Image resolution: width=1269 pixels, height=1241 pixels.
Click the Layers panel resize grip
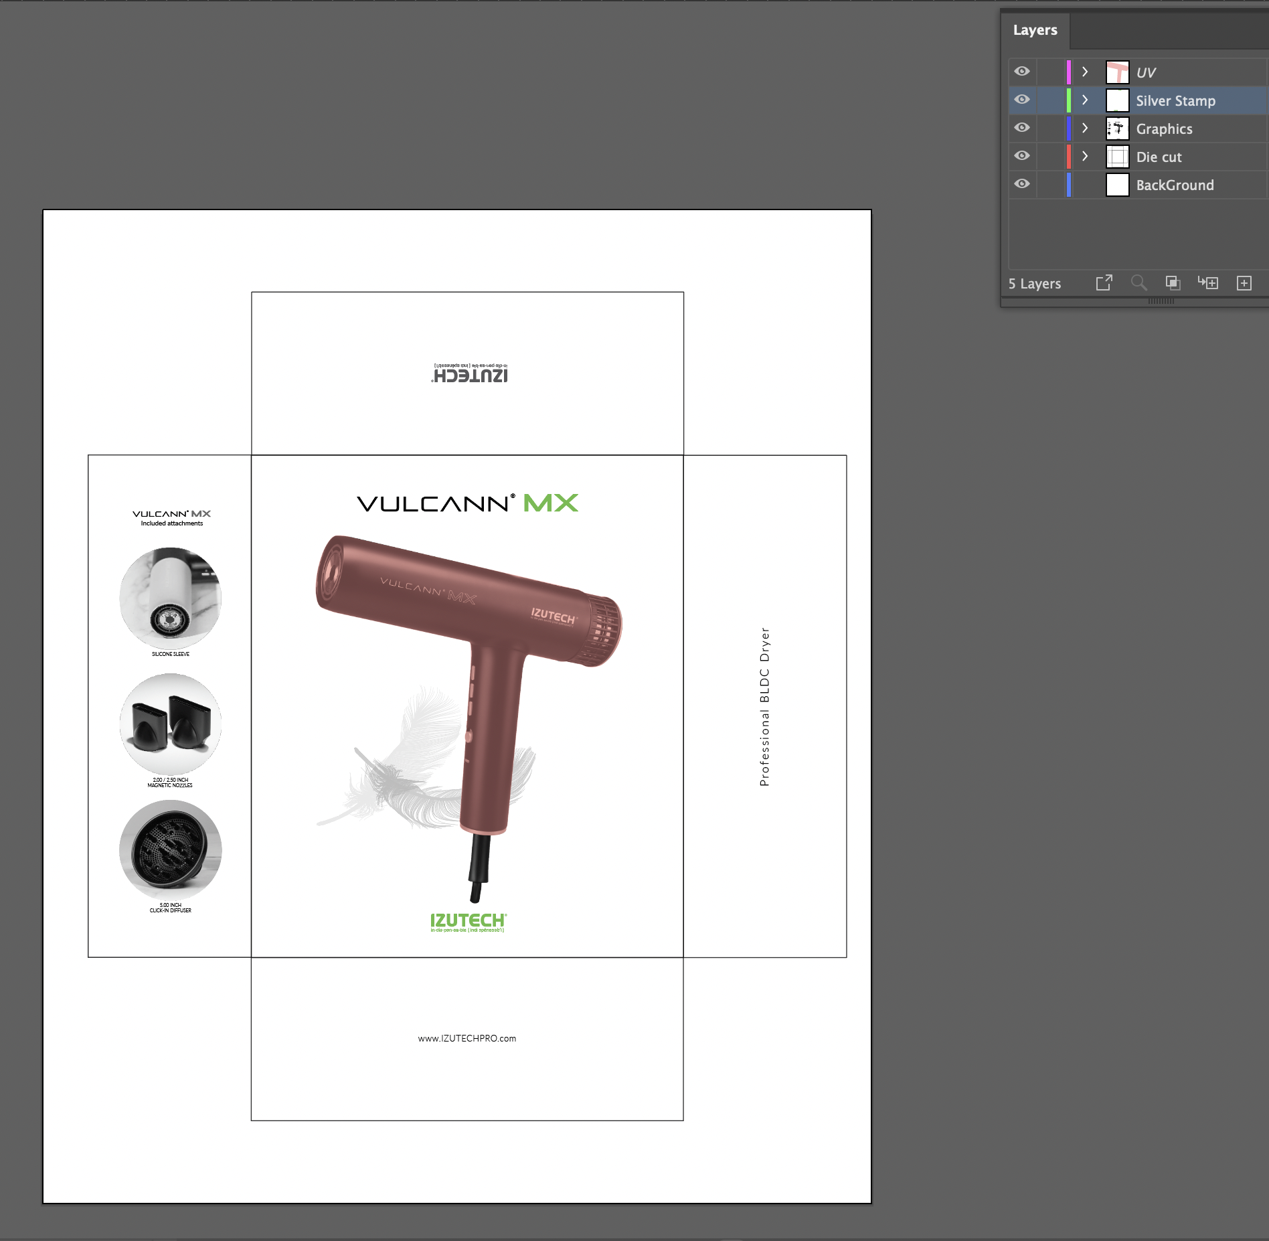pos(1161,301)
